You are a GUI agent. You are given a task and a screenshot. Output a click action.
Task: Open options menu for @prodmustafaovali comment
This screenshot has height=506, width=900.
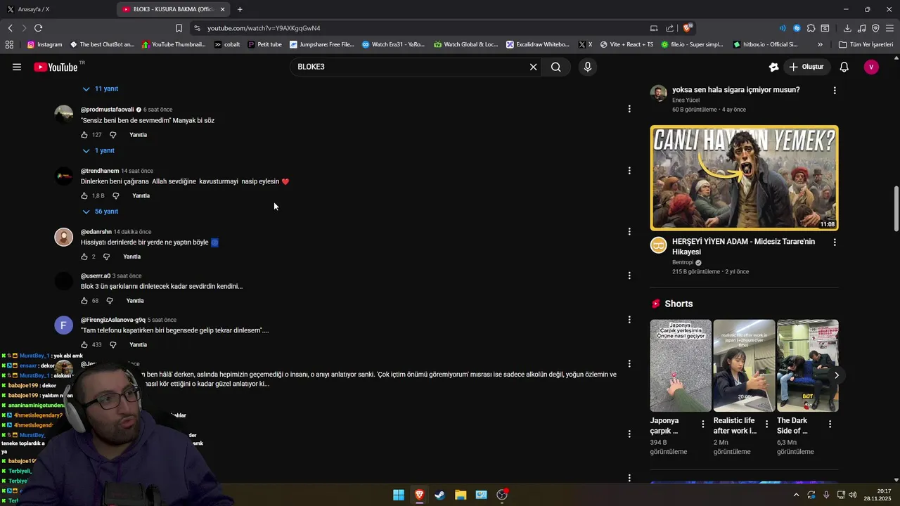[629, 109]
